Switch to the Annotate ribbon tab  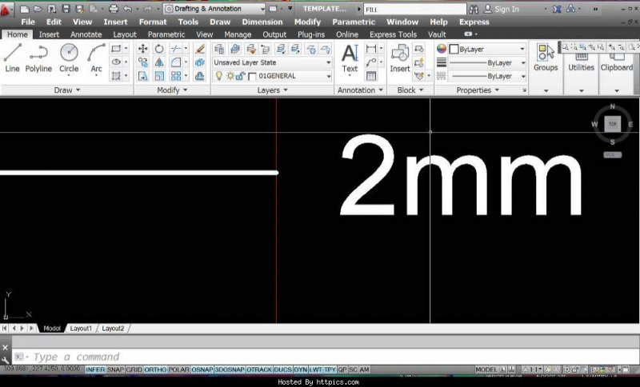pos(86,34)
